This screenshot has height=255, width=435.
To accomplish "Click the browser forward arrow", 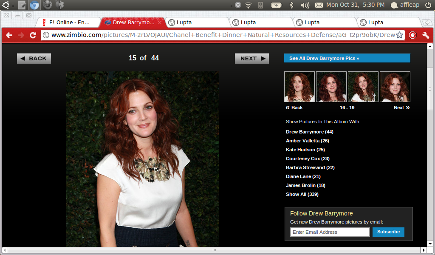I will [21, 35].
